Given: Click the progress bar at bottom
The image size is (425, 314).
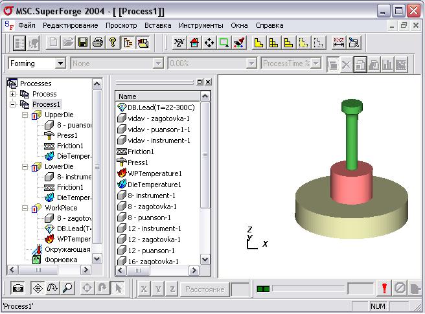Looking at the screenshot, I should pyautogui.click(x=308, y=289).
